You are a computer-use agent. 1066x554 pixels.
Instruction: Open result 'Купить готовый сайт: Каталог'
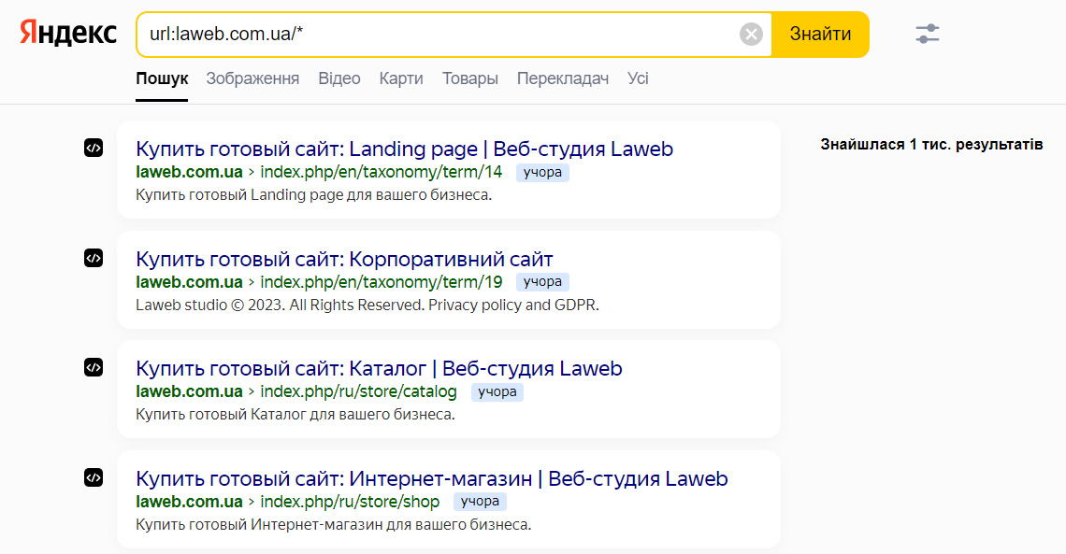click(380, 369)
